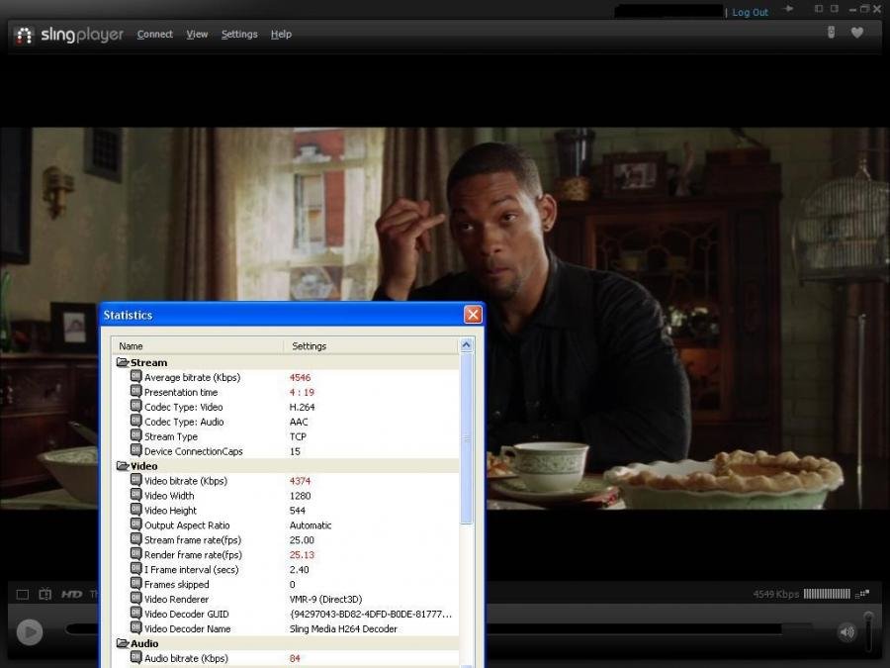Image resolution: width=890 pixels, height=668 pixels.
Task: Click the I Frame interval row icon
Action: click(136, 568)
